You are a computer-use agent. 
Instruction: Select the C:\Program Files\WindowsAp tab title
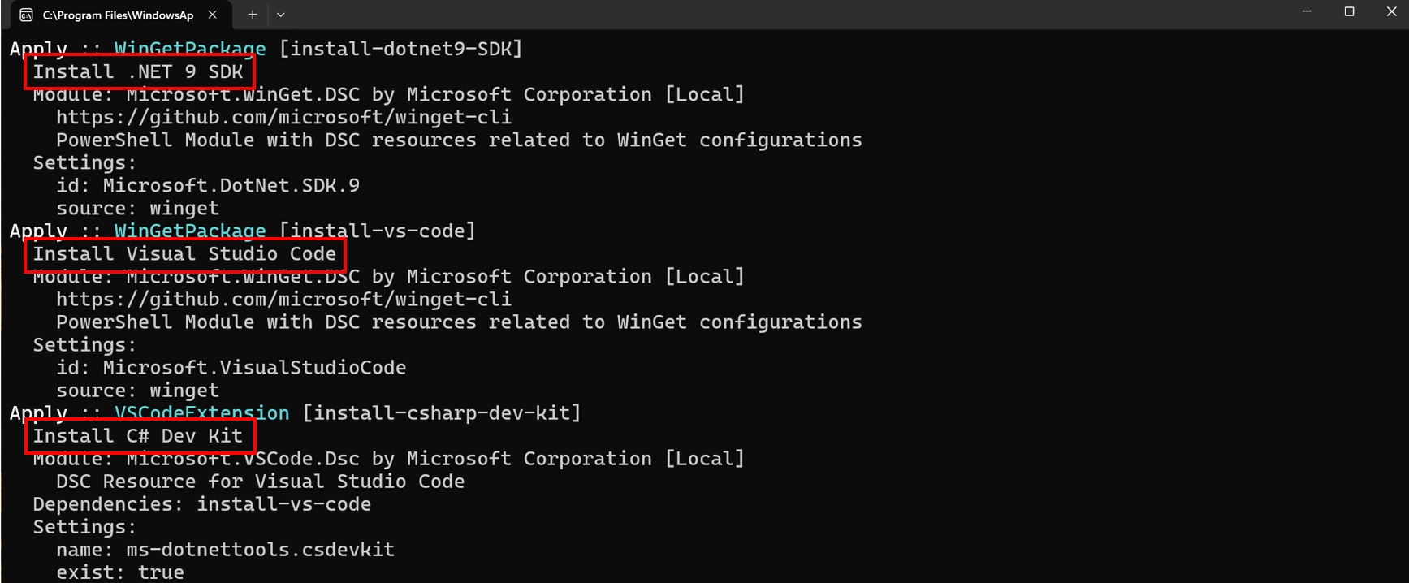click(x=118, y=15)
